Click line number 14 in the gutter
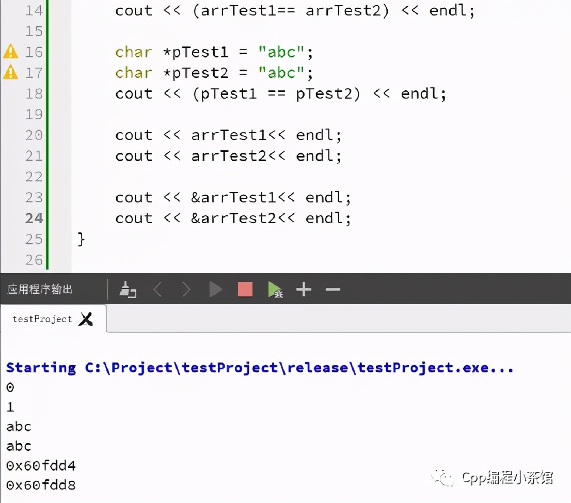571x503 pixels. (x=34, y=10)
